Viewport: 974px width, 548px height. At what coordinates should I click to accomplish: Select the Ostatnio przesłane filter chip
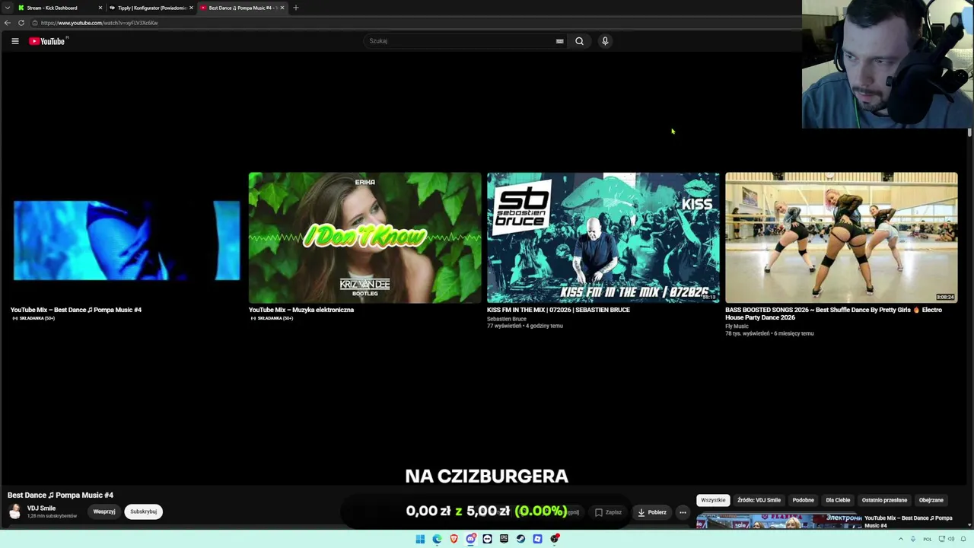pos(884,500)
